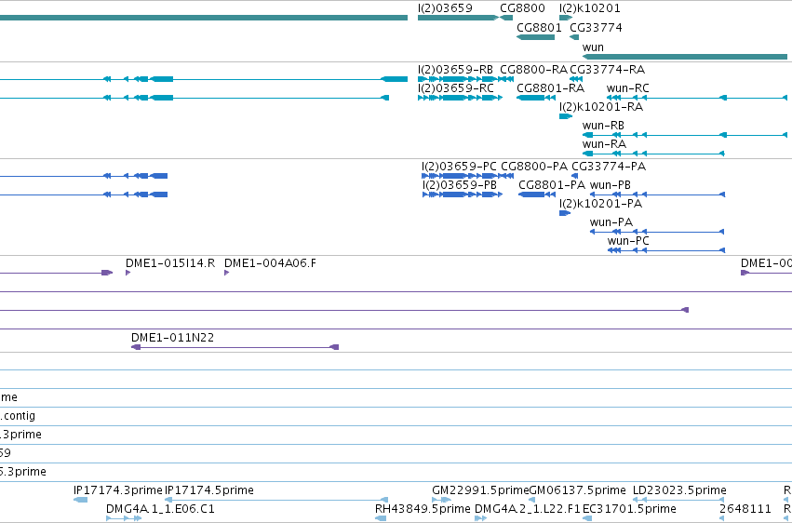This screenshot has width=792, height=523.
Task: Click the 2648111 feature label
Action: (x=745, y=509)
